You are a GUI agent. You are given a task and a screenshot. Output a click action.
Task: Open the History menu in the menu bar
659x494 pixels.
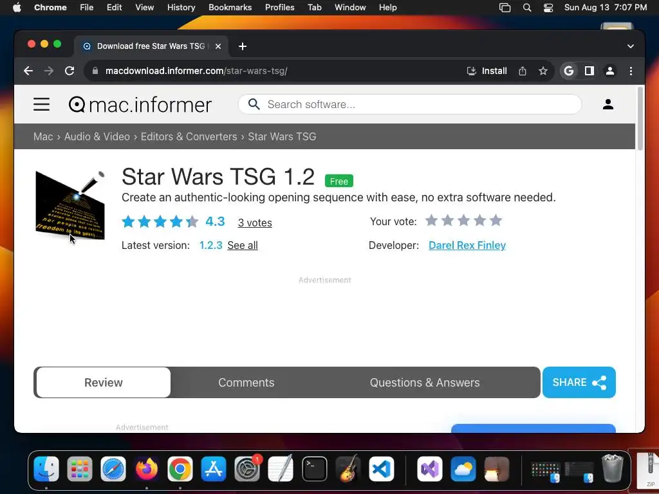click(181, 8)
